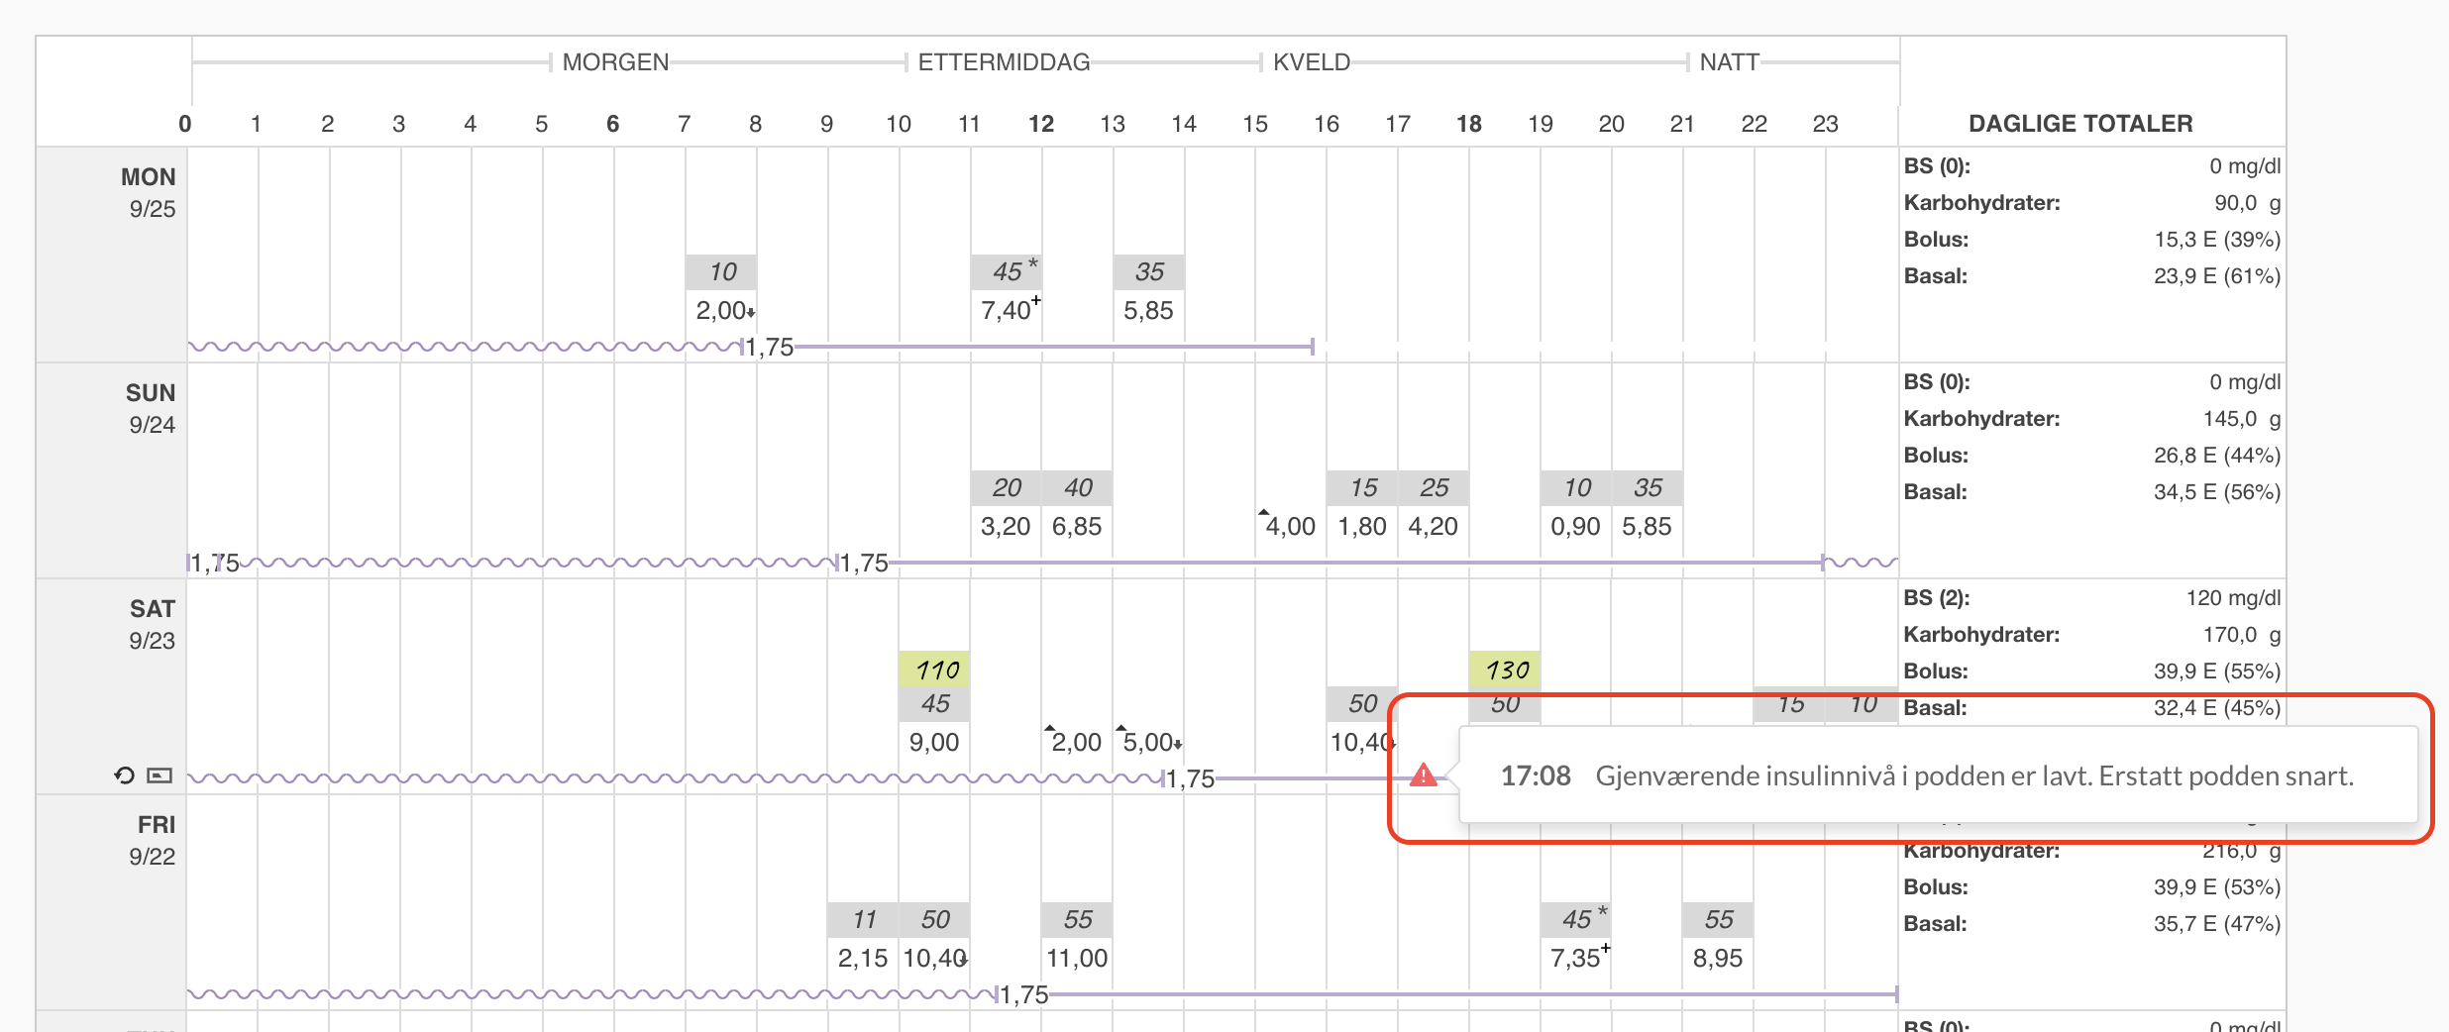Viewport: 2449px width, 1032px height.
Task: Click Sunday's 6,85 bolus value
Action: point(1077,527)
